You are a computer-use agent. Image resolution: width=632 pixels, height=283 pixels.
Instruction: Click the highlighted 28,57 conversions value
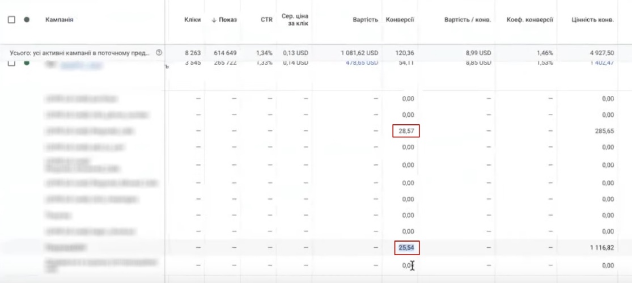click(x=405, y=131)
